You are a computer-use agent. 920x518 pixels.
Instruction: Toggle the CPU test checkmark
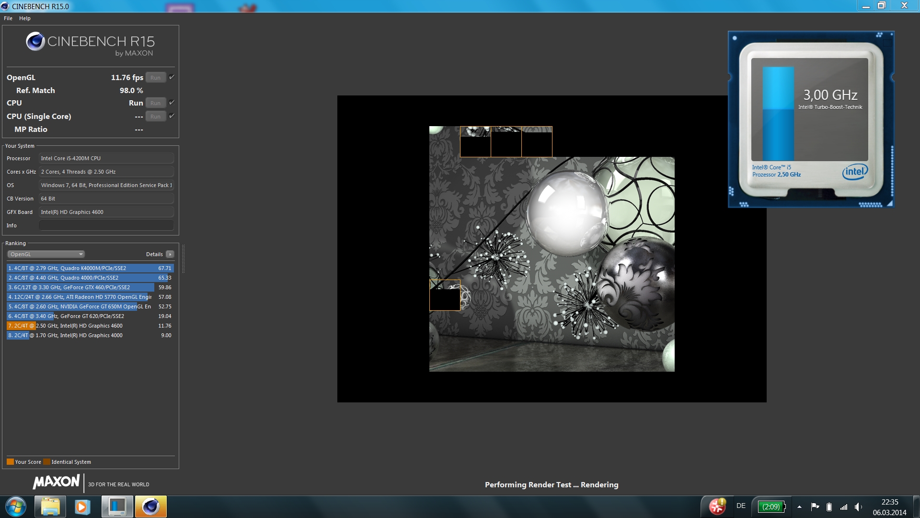(x=172, y=103)
